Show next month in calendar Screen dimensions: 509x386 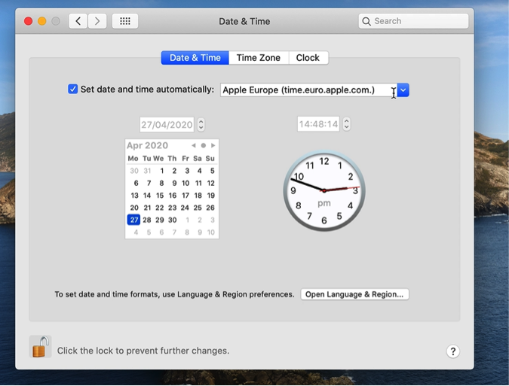click(213, 145)
